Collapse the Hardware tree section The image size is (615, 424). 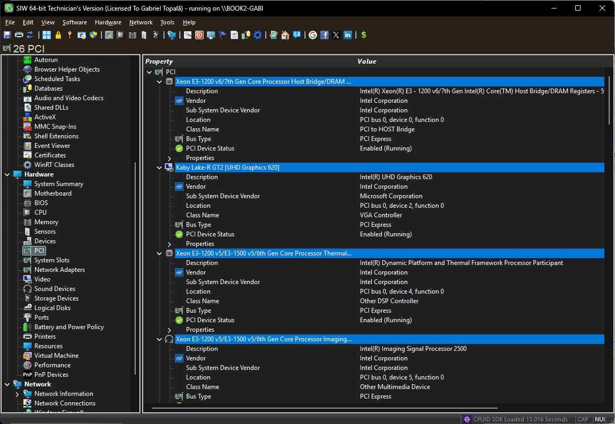pyautogui.click(x=7, y=174)
